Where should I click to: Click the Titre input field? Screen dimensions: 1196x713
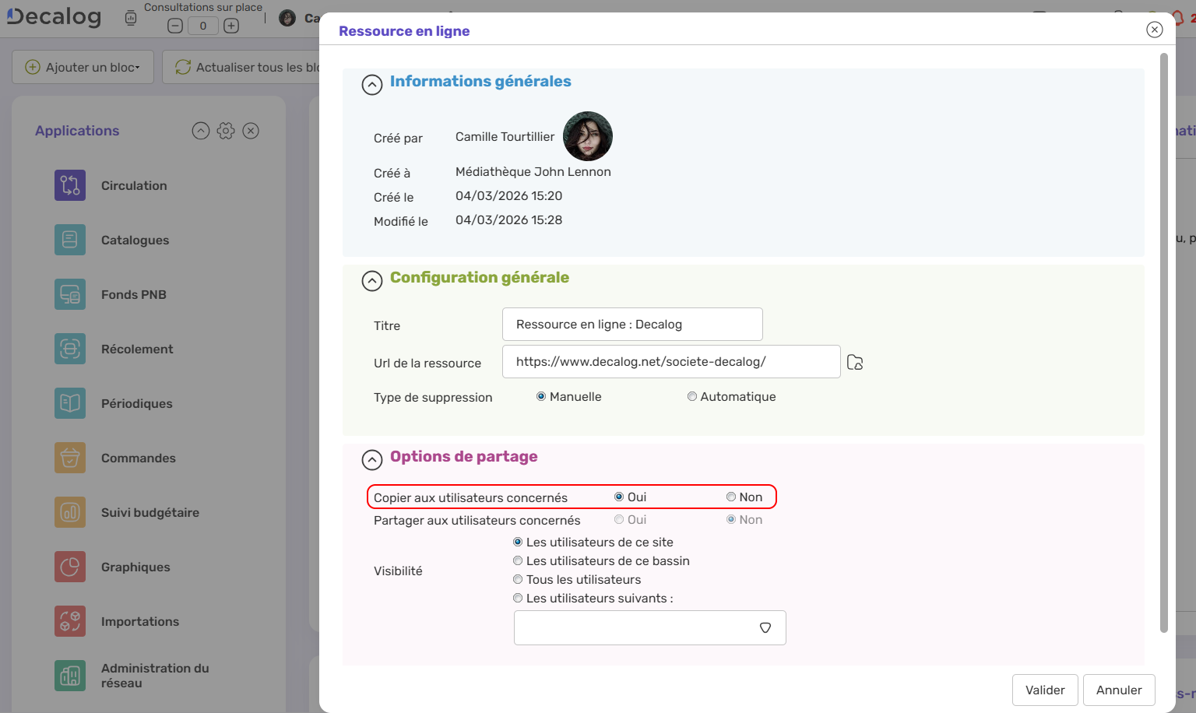pyautogui.click(x=631, y=325)
